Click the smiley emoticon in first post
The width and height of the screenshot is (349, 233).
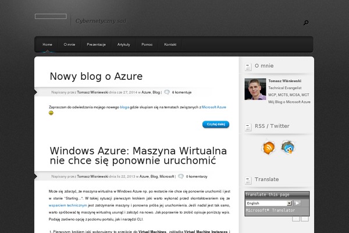coord(51,113)
